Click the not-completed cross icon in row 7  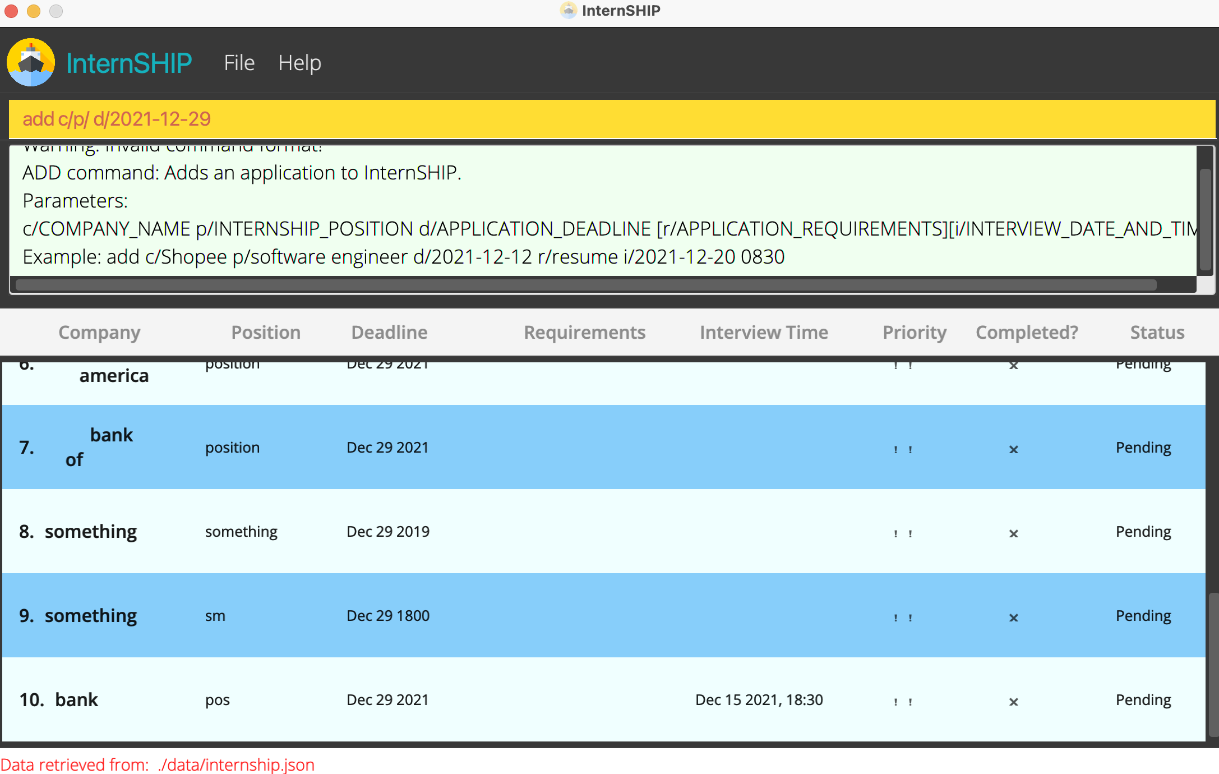(1013, 449)
